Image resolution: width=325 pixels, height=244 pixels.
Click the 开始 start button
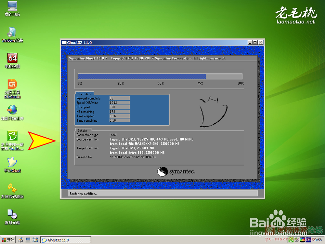point(8,240)
